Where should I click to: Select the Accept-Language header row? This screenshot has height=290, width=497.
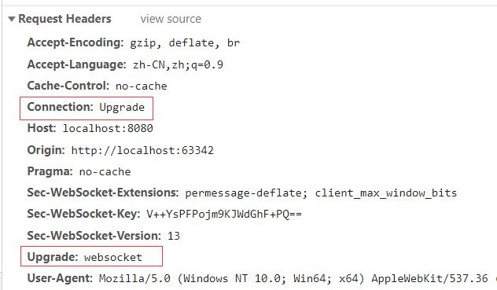click(125, 64)
